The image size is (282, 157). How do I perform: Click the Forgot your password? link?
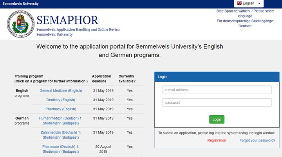coord(257,140)
